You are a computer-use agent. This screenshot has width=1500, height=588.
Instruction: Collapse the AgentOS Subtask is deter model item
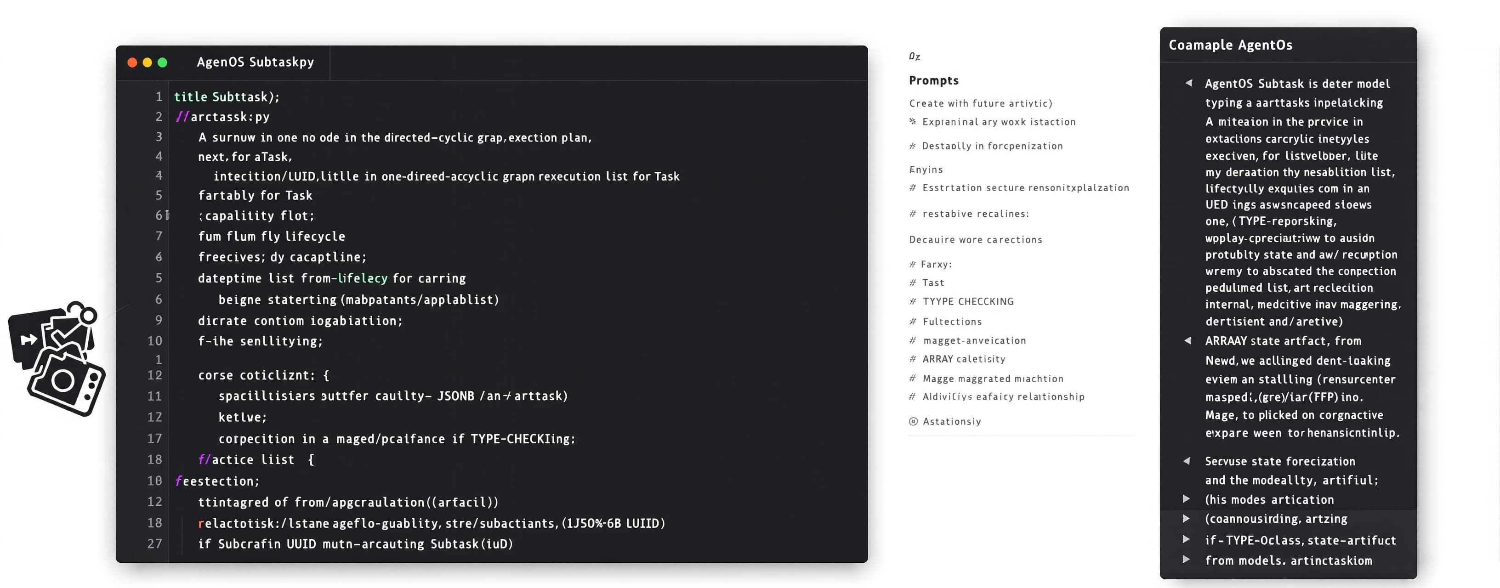[x=1188, y=83]
